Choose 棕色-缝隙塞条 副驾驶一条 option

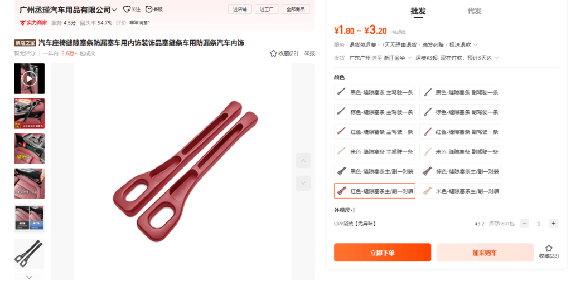460,112
